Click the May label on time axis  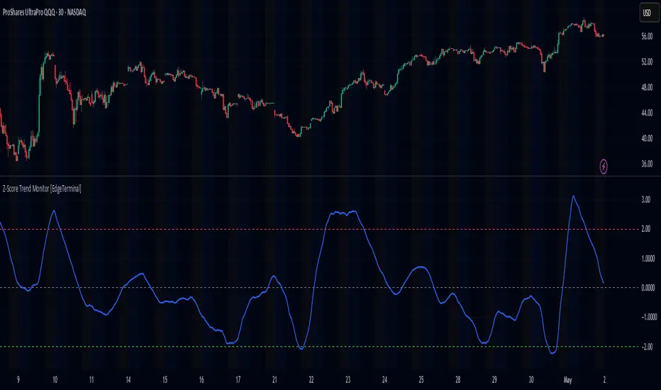pos(568,380)
